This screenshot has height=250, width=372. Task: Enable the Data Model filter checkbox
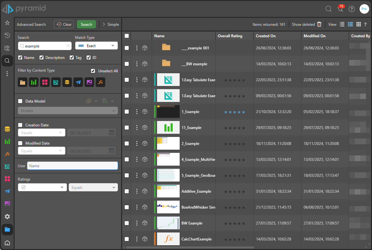[x=20, y=101]
